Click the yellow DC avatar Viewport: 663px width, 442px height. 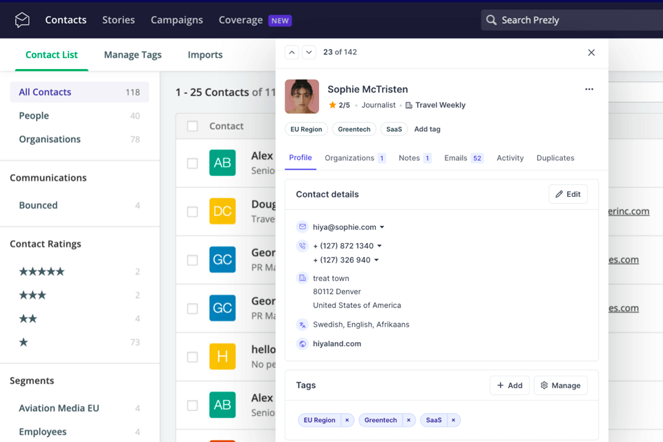[222, 211]
